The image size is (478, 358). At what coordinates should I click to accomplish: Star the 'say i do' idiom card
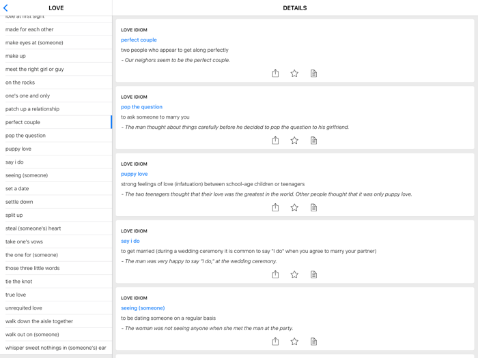pos(294,274)
